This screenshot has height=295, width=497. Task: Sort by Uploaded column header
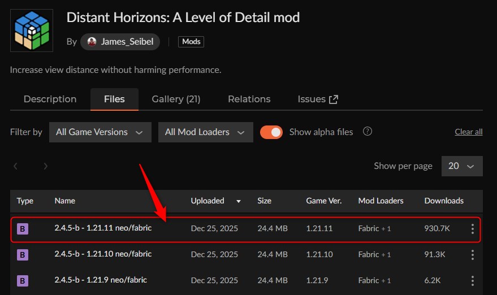click(208, 201)
